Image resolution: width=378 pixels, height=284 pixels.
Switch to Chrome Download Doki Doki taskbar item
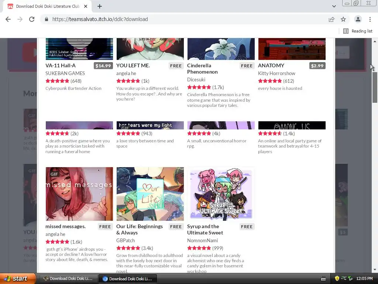click(x=128, y=278)
